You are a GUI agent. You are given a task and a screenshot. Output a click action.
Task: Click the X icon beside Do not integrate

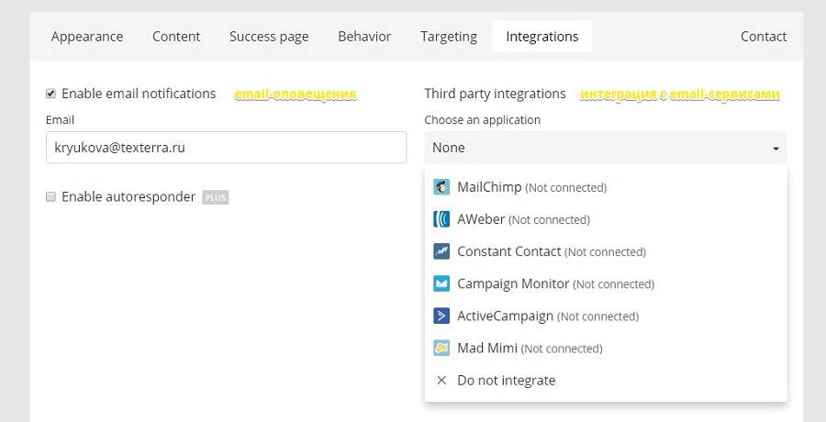tap(441, 380)
